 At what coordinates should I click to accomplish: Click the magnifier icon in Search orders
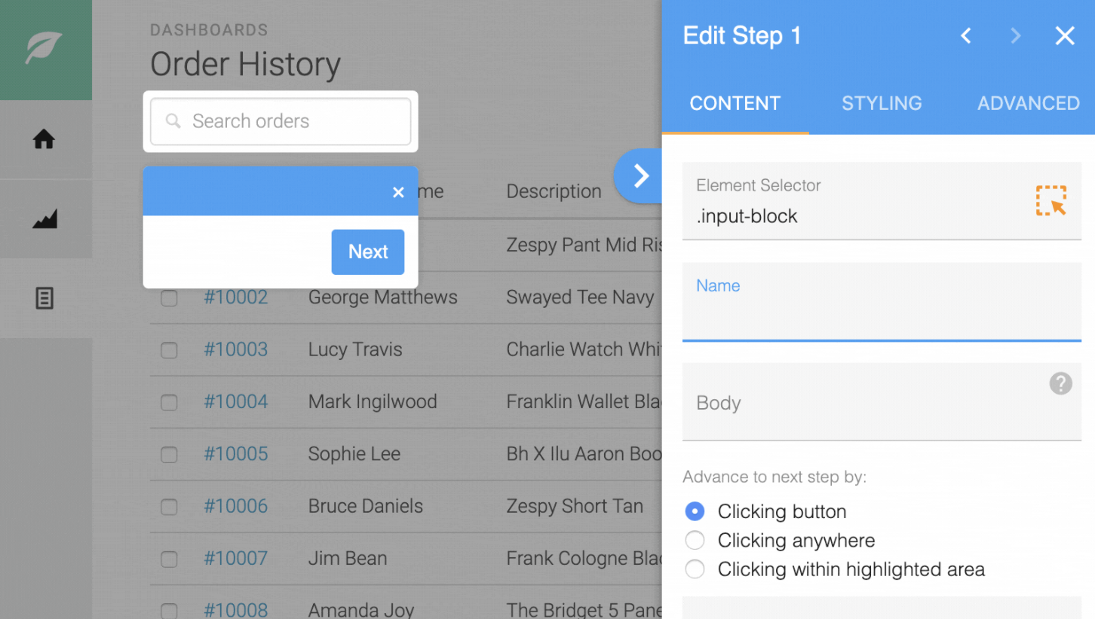pyautogui.click(x=173, y=120)
